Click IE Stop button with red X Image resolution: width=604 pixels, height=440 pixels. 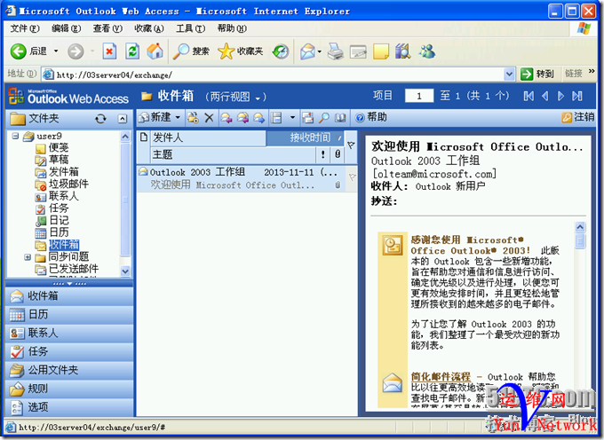[x=109, y=51]
